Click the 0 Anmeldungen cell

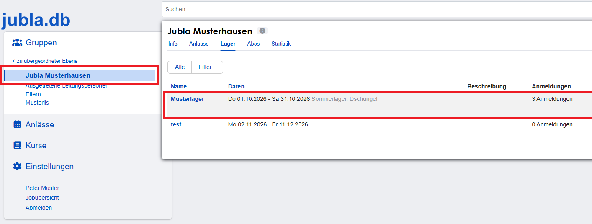point(552,124)
